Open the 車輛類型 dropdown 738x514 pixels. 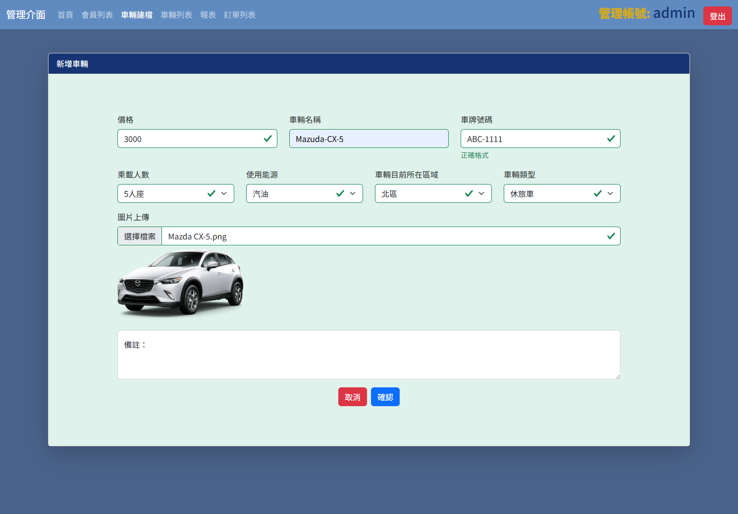(562, 193)
